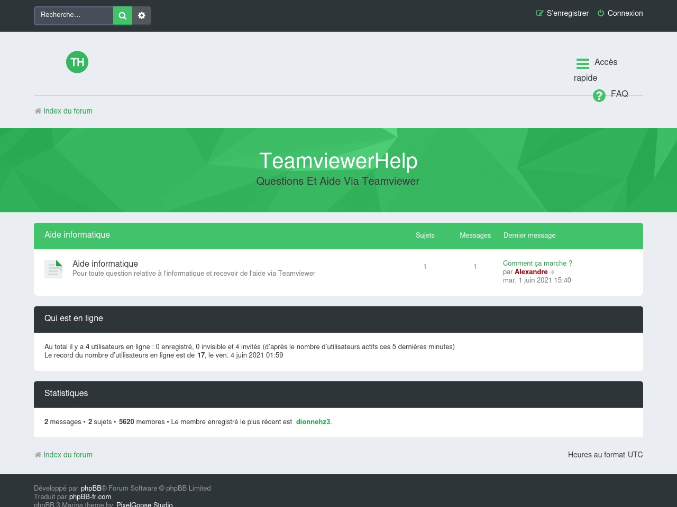The image size is (677, 507).
Task: View Alexandre's user profile
Action: click(531, 272)
